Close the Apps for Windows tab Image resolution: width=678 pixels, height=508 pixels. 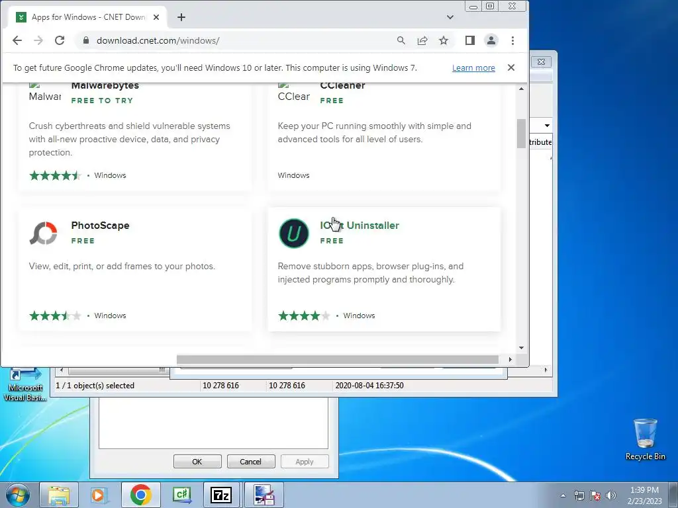(x=156, y=17)
